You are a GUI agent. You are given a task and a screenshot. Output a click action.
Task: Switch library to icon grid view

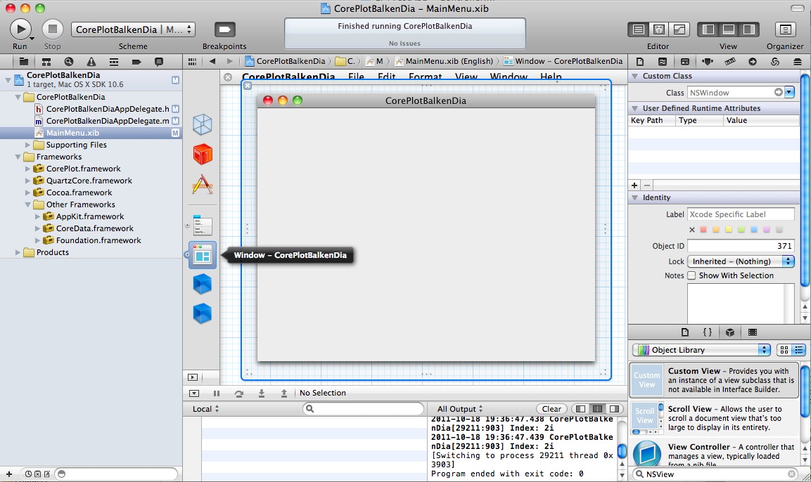(785, 350)
